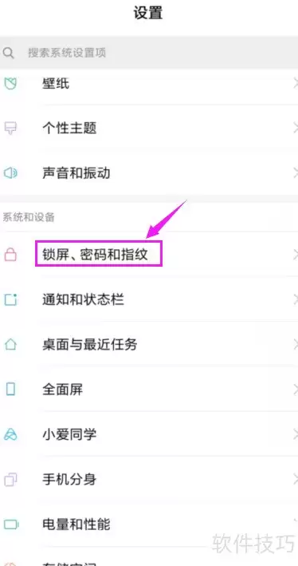Viewport: 298px width, 566px height.
Task: Expand the 壁纸 row chevron
Action: pyautogui.click(x=295, y=83)
